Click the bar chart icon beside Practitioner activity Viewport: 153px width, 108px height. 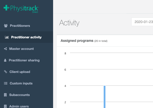pyautogui.click(x=7, y=37)
